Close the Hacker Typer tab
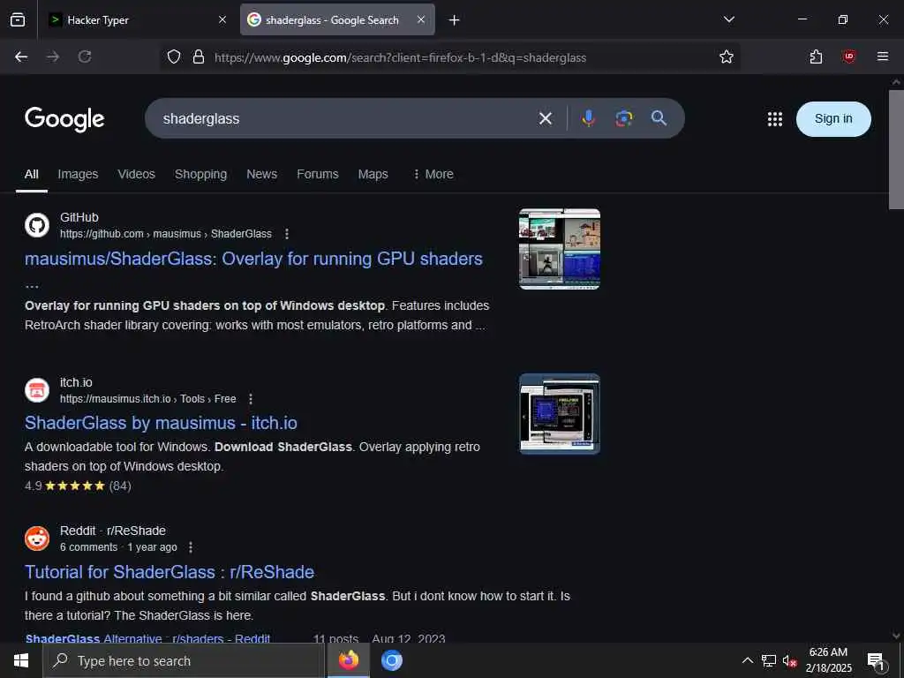 click(222, 19)
